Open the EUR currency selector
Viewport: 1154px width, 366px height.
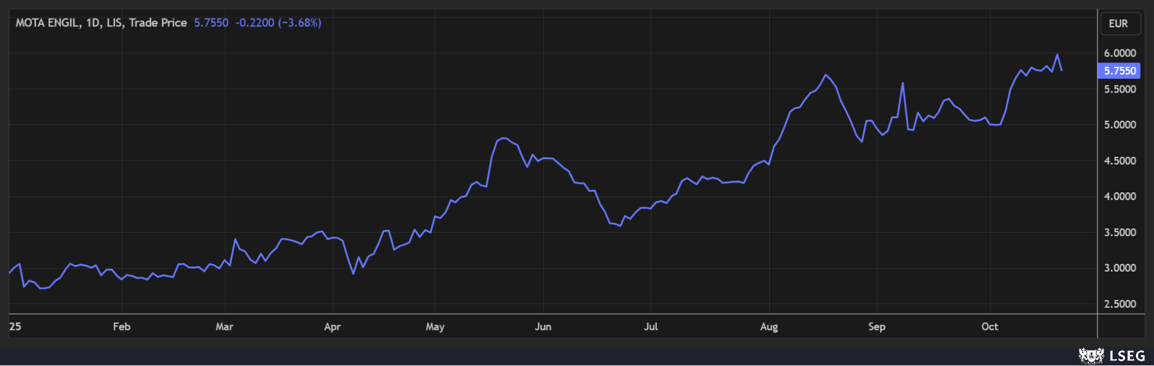[1118, 23]
